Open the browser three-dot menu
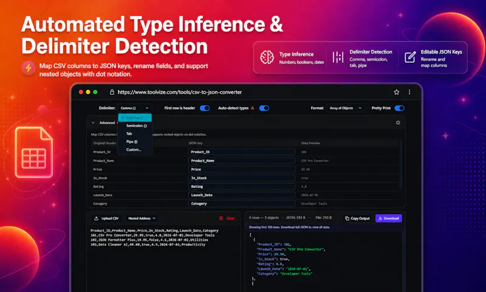The width and height of the screenshot is (486, 292). coord(409,92)
